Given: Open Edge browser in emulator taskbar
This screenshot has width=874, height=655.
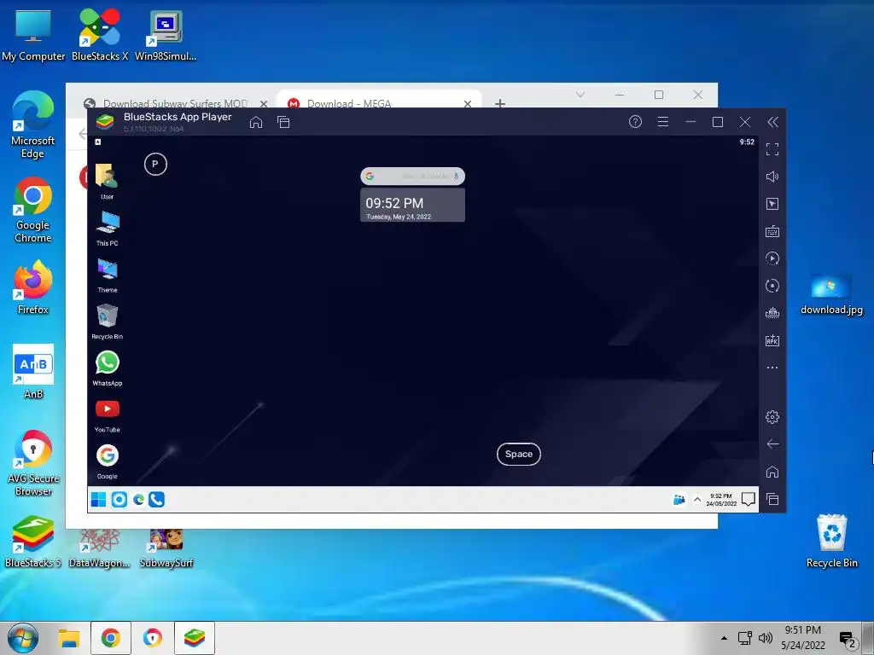Looking at the screenshot, I should point(139,500).
